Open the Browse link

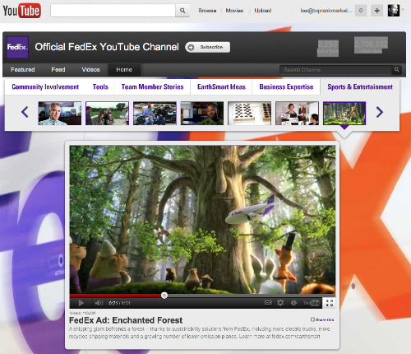207,11
